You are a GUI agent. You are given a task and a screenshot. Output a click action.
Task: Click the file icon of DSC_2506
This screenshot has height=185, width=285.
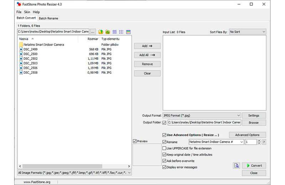[21, 68]
